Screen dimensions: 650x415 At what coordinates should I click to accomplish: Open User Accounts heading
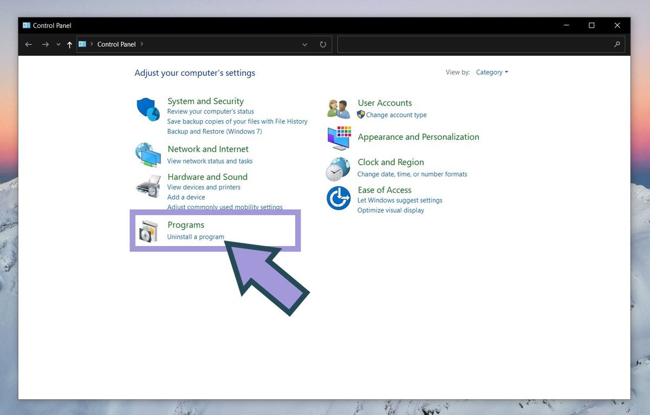click(x=385, y=102)
